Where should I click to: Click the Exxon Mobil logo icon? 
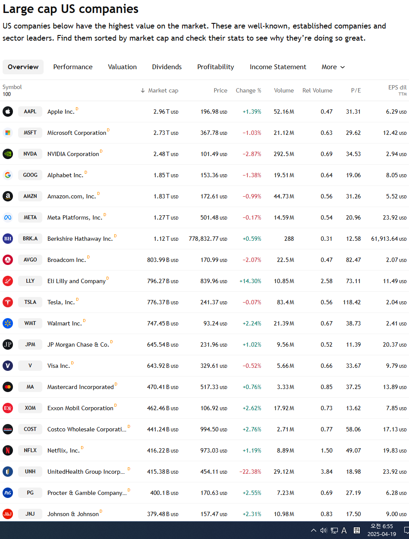(8, 408)
